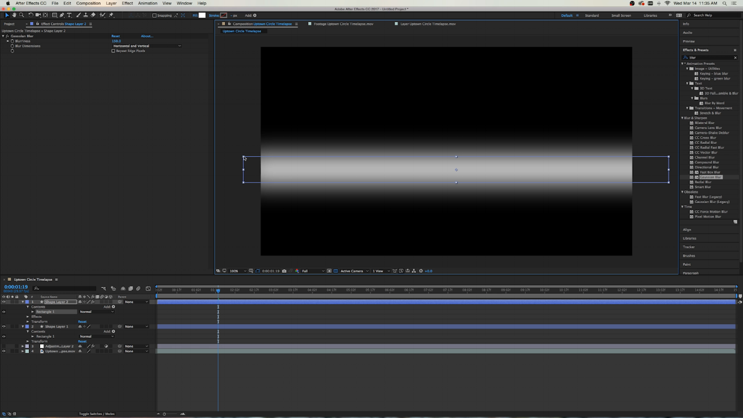Click the Stroke color swatch

click(223, 16)
